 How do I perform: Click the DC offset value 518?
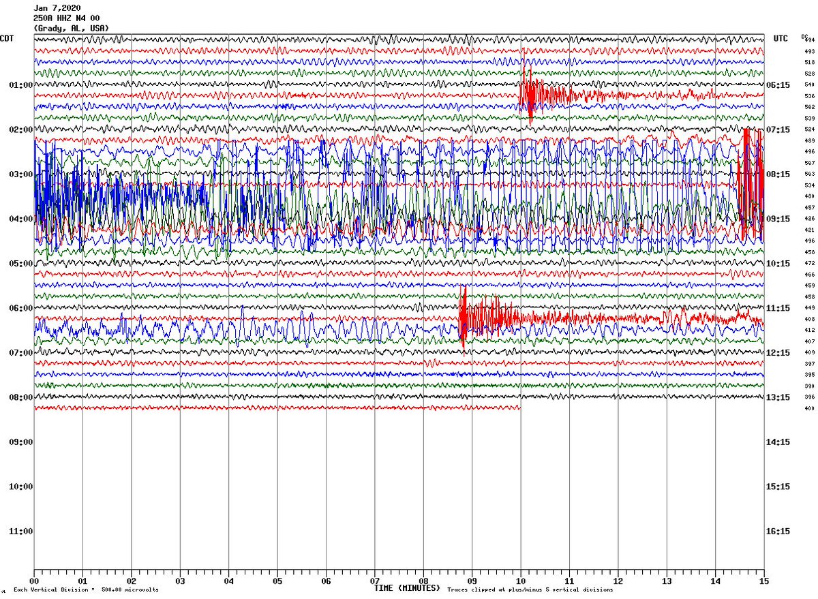(810, 62)
